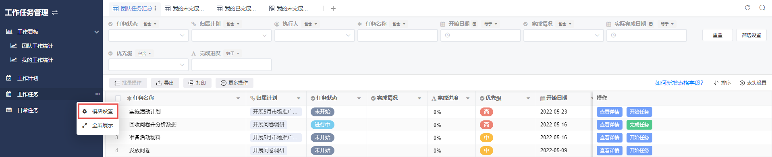Open the 完成情况 column header dropdown arrow

coord(419,98)
